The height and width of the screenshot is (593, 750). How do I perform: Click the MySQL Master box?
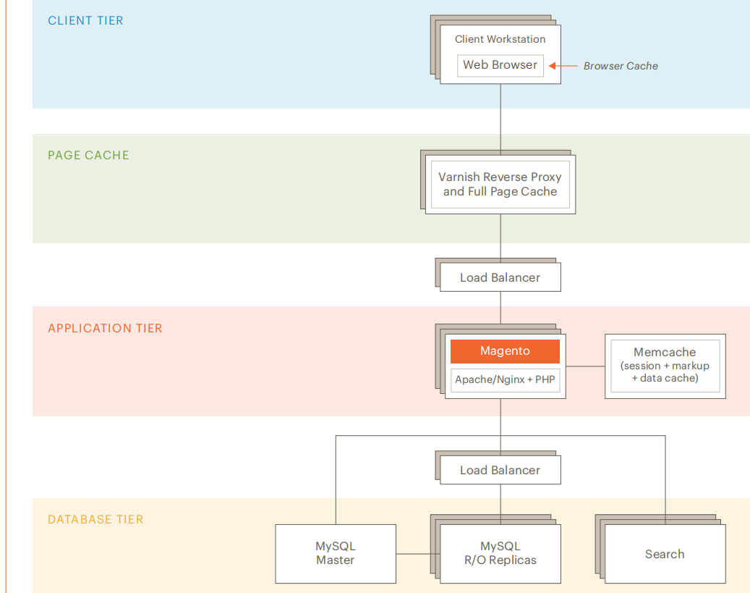[x=336, y=554]
